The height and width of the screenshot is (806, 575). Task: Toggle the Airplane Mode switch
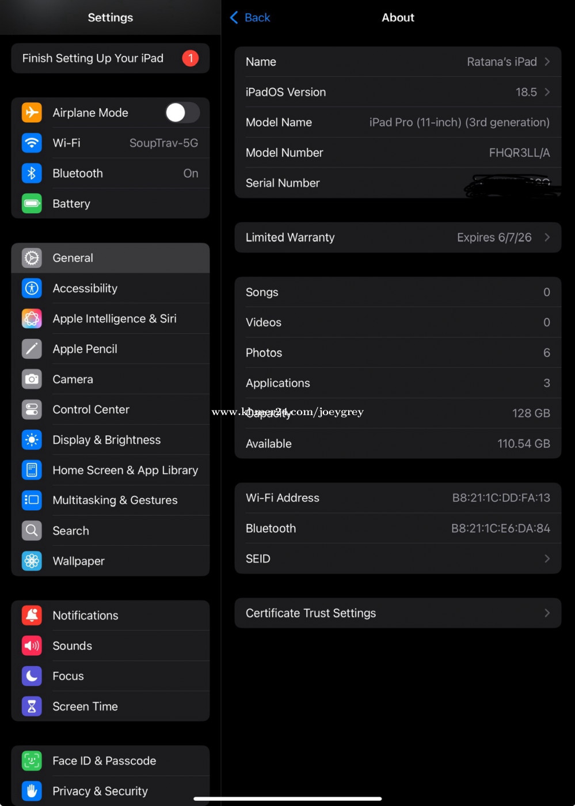pos(182,112)
